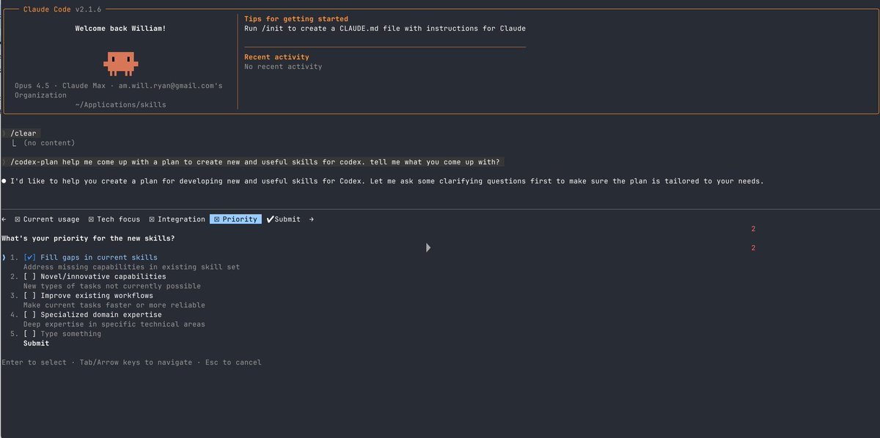
Task: Click the Claude Code pixel mascot icon
Action: [120, 63]
